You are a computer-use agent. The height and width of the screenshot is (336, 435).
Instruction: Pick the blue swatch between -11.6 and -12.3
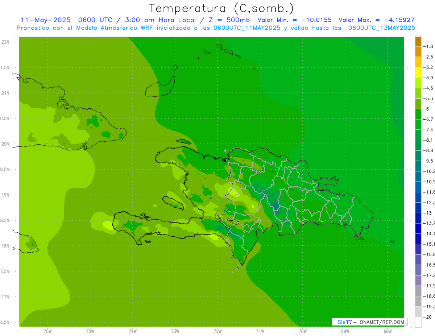[418, 197]
